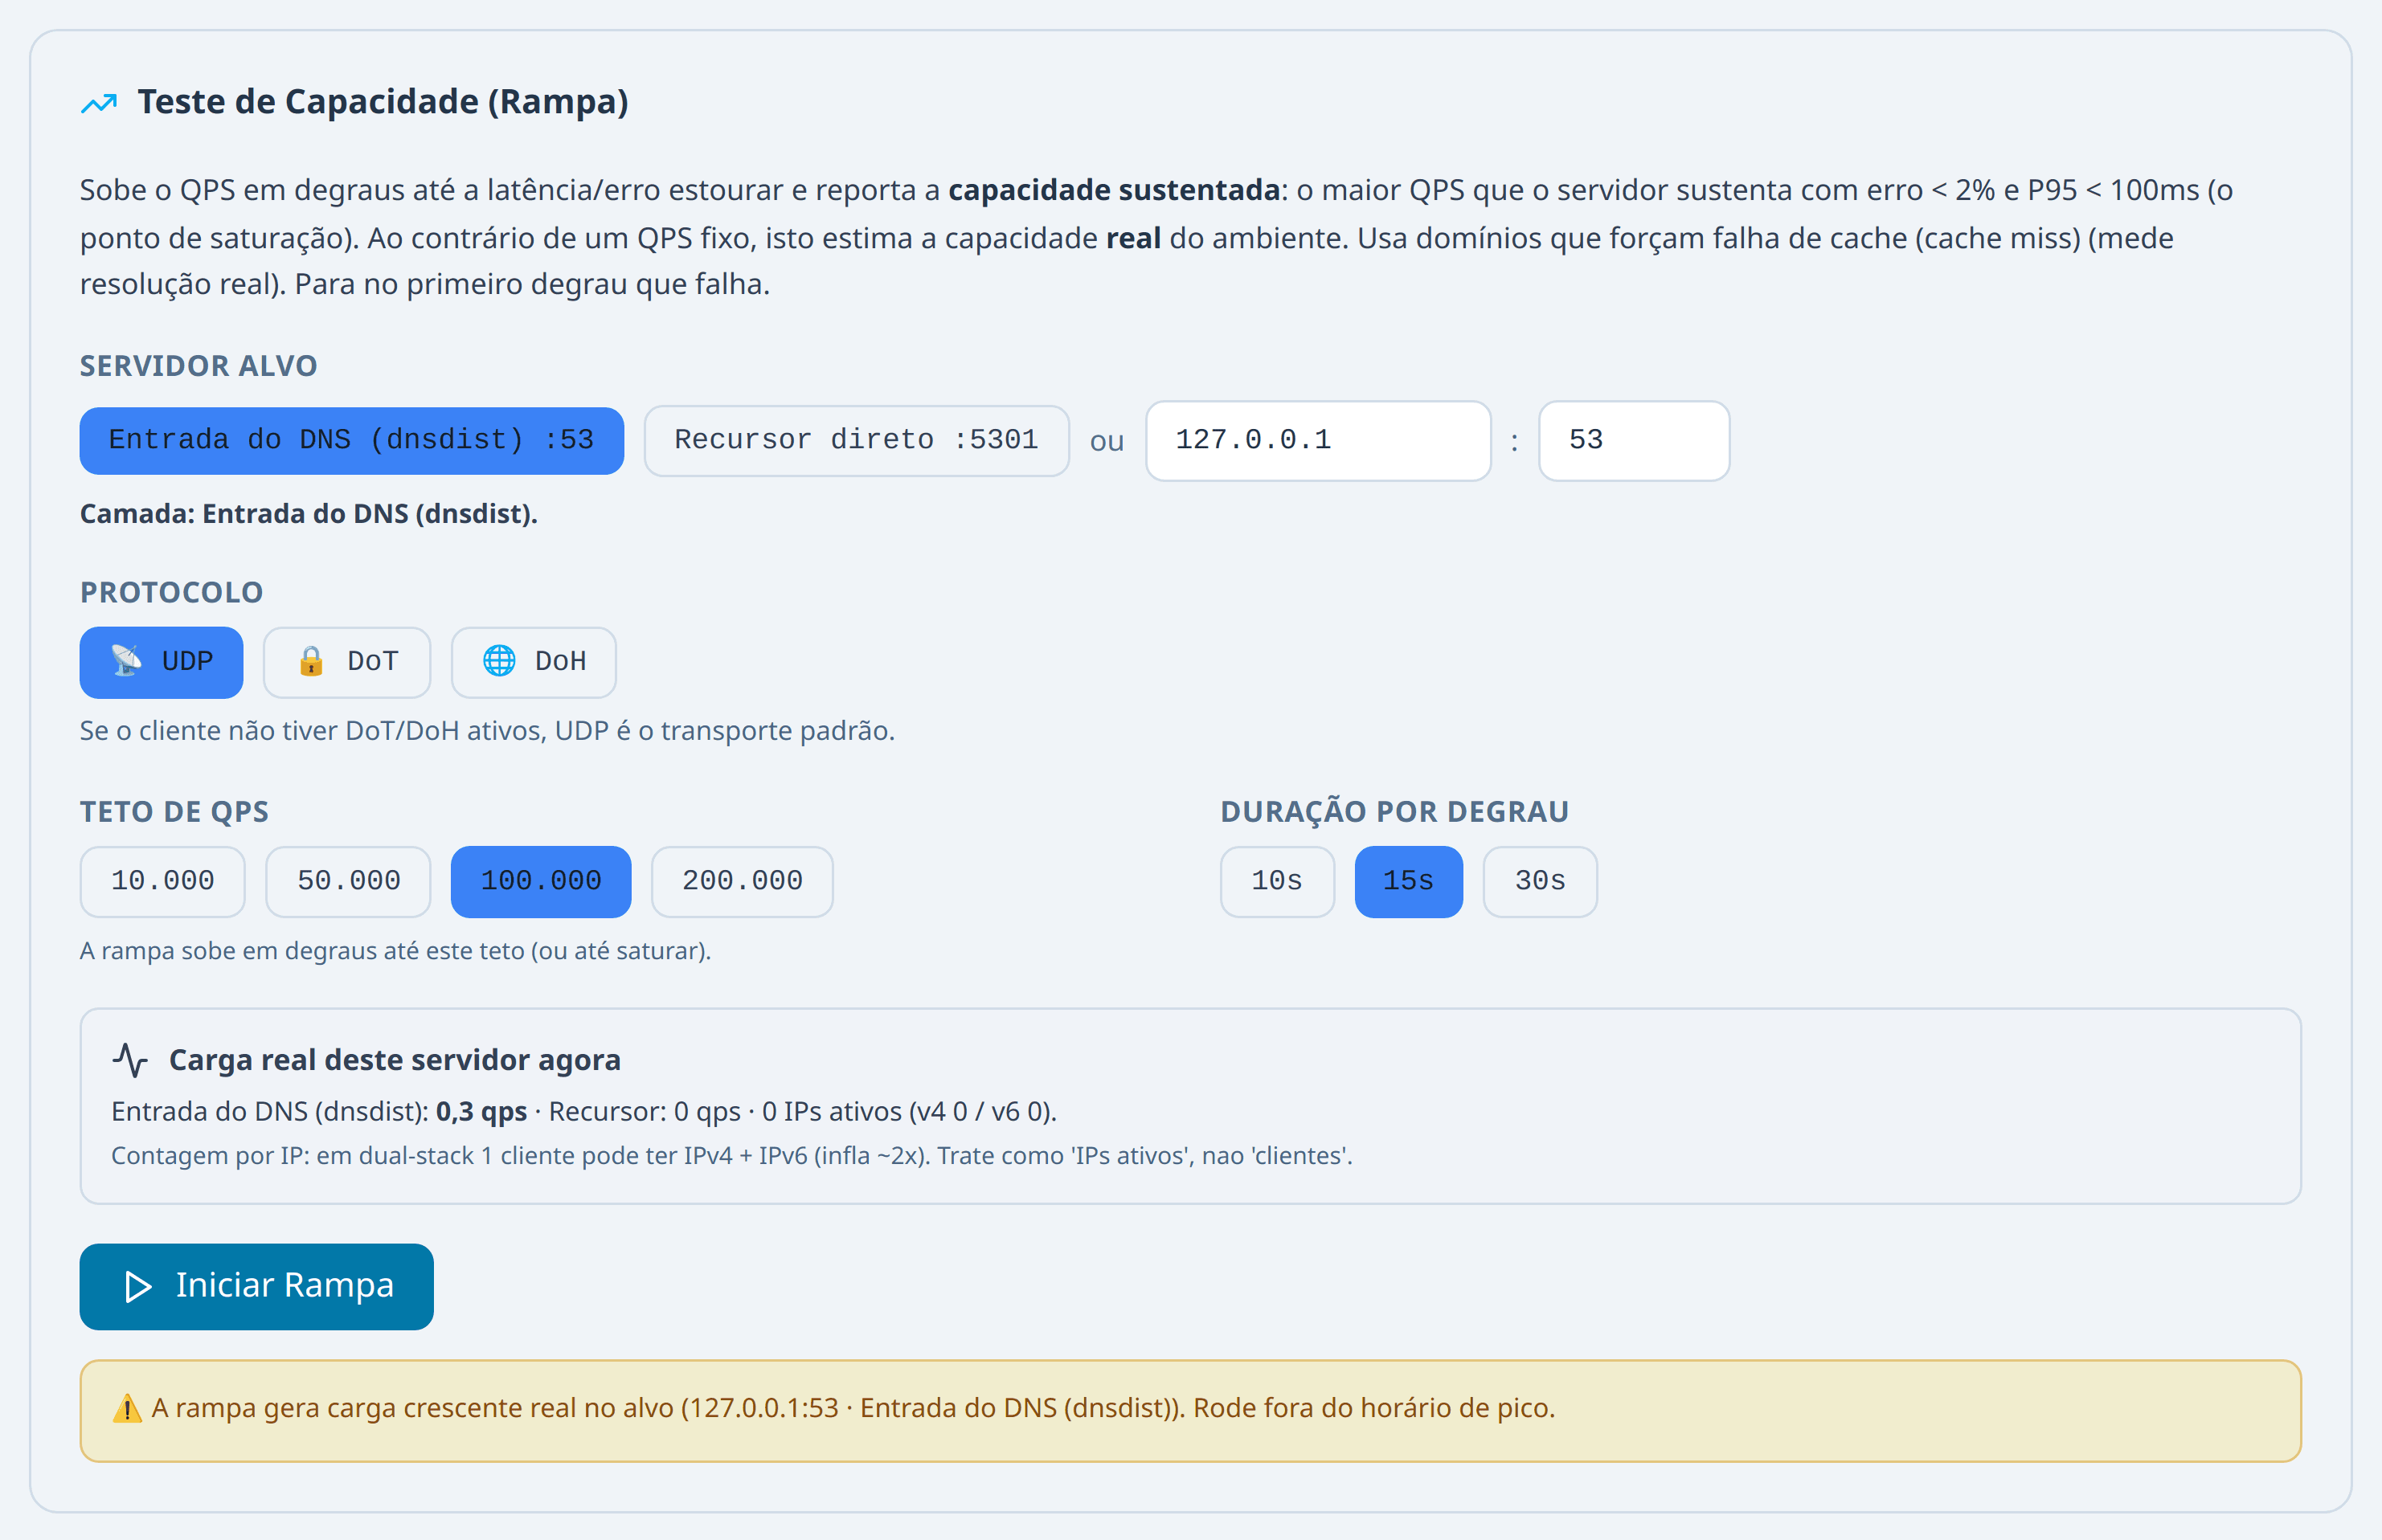
Task: Click the UDP é o transporte padrão hint
Action: click(x=487, y=731)
